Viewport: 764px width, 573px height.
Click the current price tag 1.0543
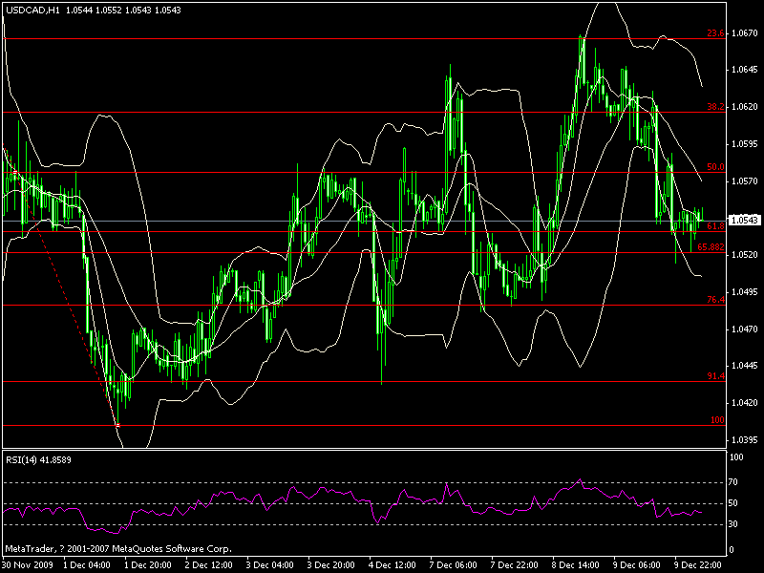745,221
